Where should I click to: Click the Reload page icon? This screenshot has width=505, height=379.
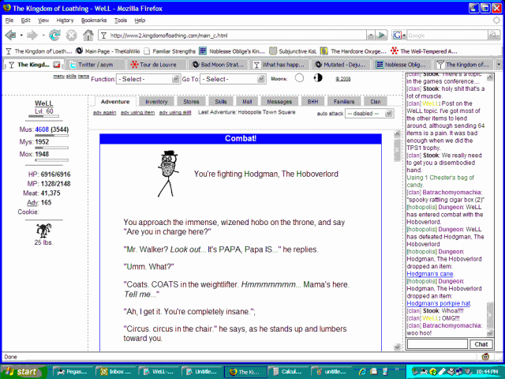(x=54, y=36)
